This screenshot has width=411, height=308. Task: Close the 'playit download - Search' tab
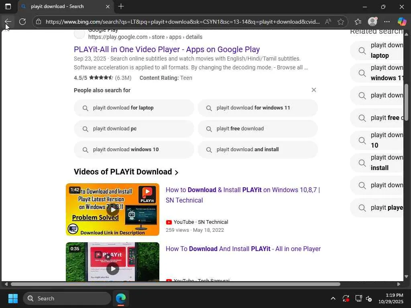click(108, 6)
